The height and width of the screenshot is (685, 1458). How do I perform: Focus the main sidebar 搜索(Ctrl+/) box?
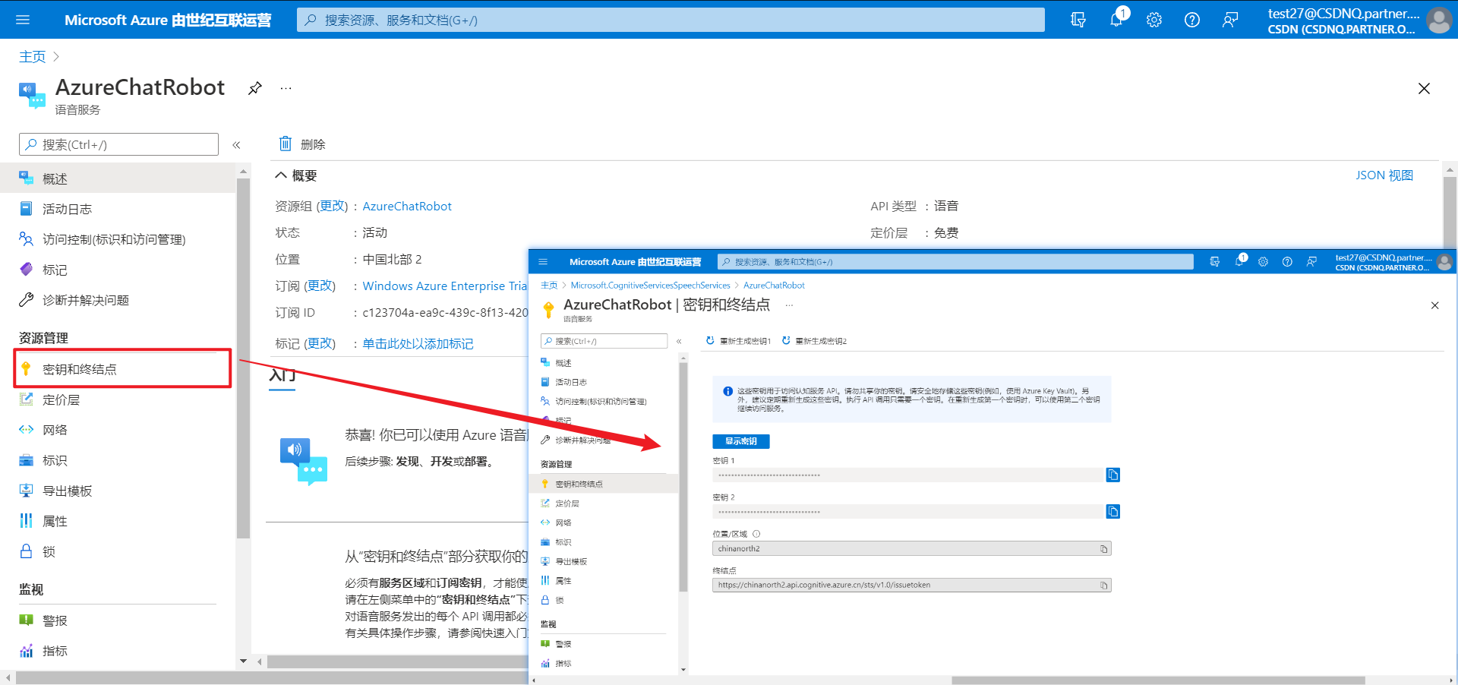coord(118,144)
